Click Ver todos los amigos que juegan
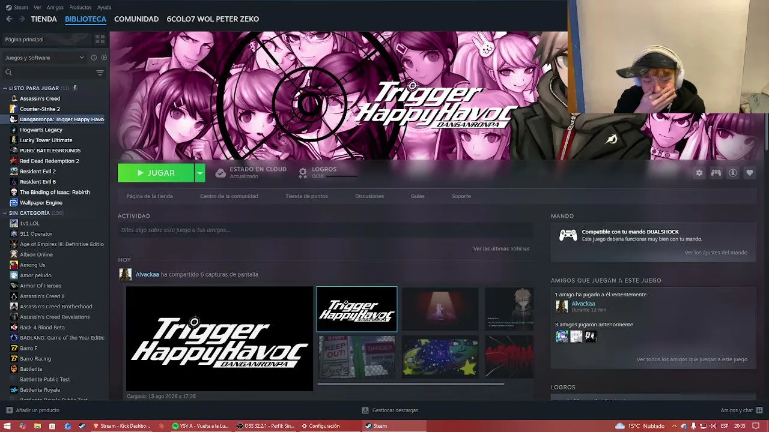The width and height of the screenshot is (769, 432). (x=692, y=359)
